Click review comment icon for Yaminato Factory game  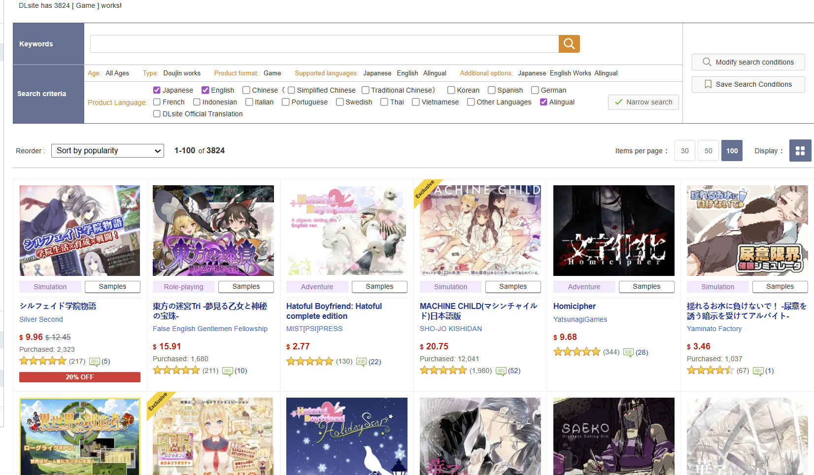click(758, 371)
